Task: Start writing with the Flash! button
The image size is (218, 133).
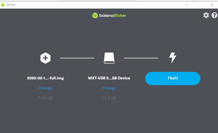Action: [173, 79]
